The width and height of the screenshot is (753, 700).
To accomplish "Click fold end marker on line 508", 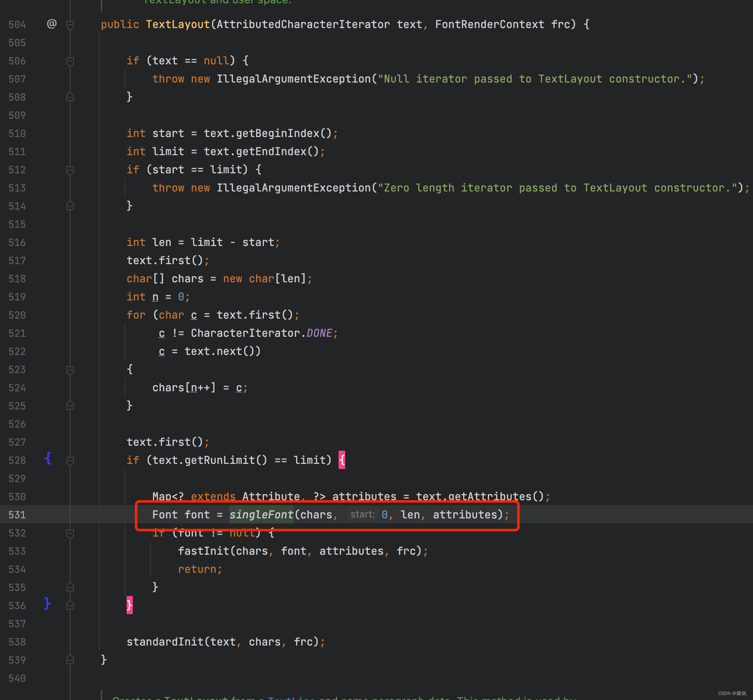I will click(70, 97).
